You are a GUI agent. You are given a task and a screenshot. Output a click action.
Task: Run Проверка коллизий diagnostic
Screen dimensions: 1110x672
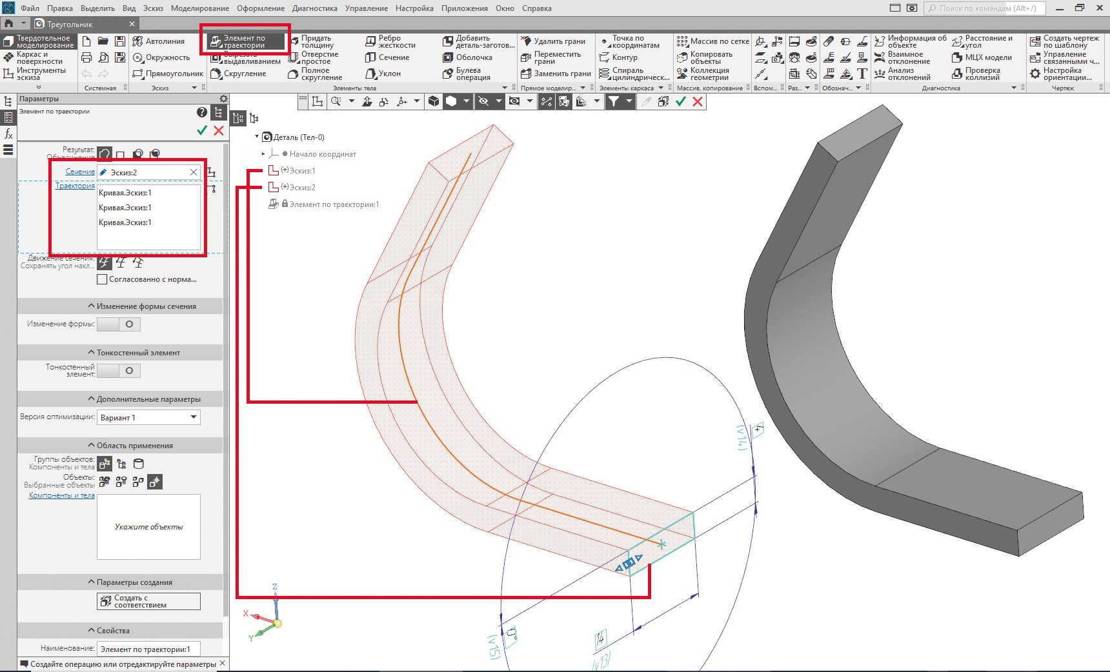click(976, 74)
